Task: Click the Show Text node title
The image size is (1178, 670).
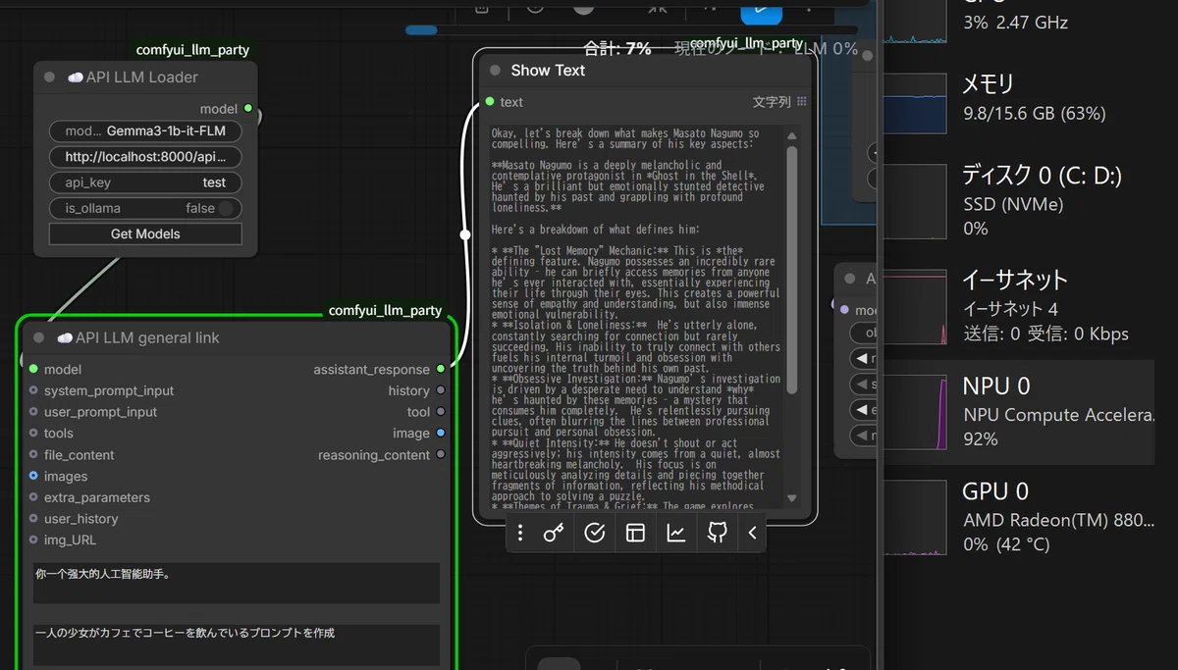Action: pyautogui.click(x=548, y=71)
